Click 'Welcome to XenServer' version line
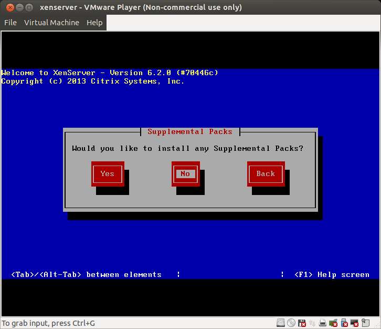Screen dimensions: 381x329 pyautogui.click(x=110, y=73)
